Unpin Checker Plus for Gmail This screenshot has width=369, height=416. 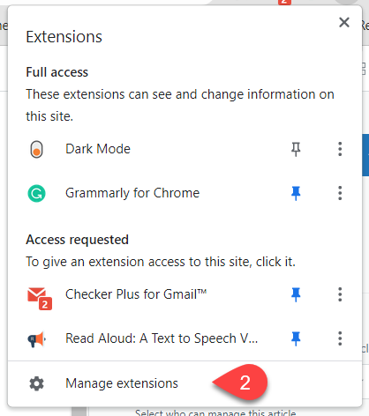coord(296,294)
